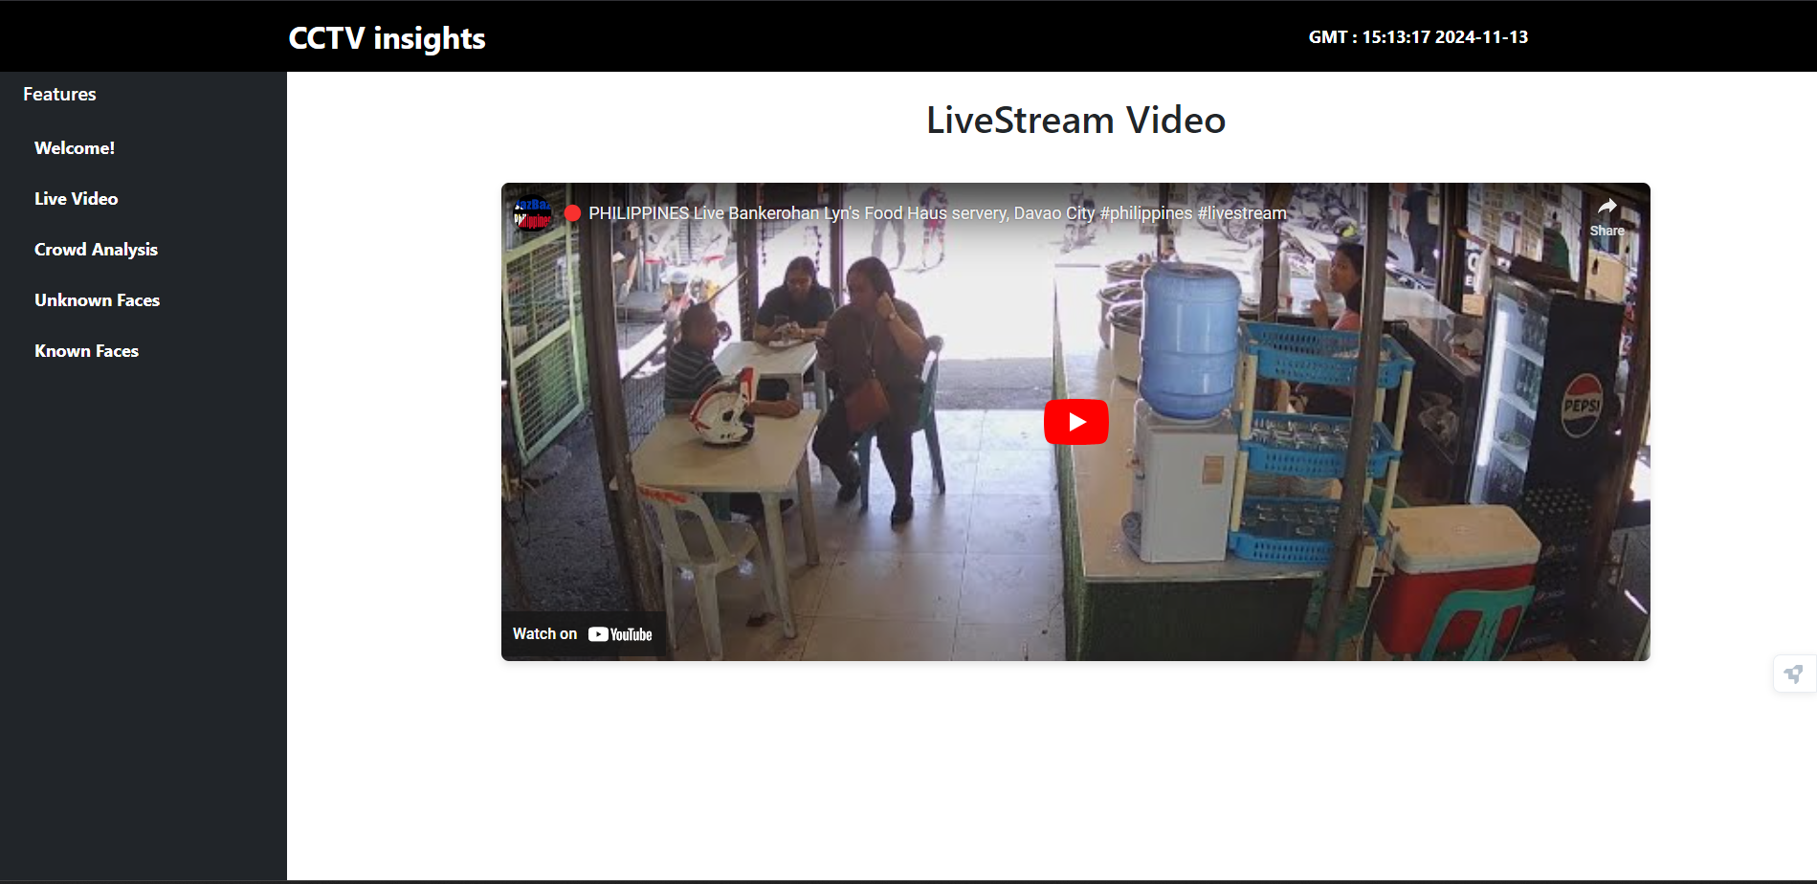Image resolution: width=1817 pixels, height=884 pixels.
Task: Click the Features sidebar heading
Action: [x=59, y=94]
